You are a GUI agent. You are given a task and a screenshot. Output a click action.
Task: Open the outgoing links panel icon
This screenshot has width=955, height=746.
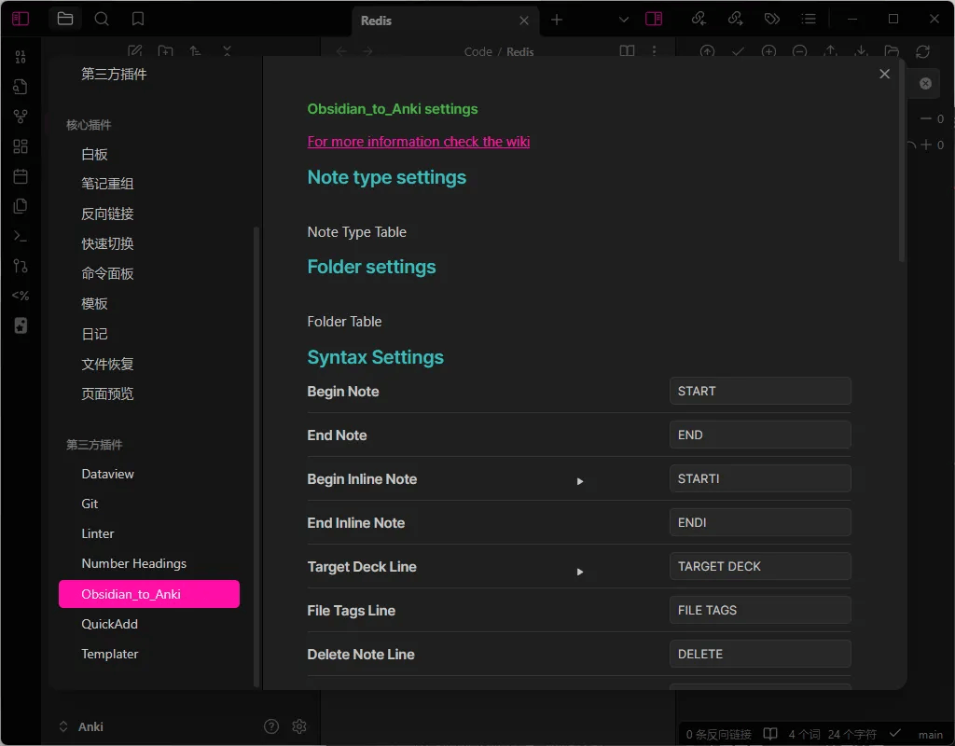(735, 19)
